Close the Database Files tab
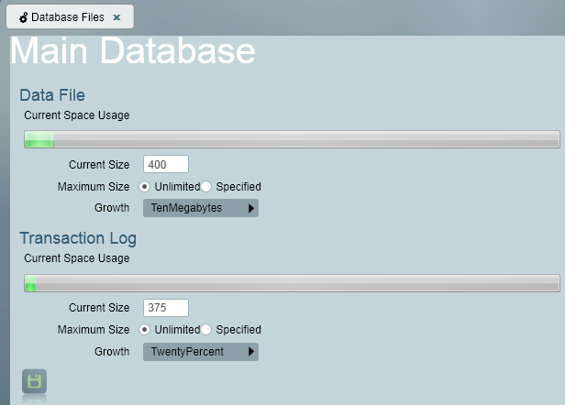The height and width of the screenshot is (405, 565). pos(116,17)
